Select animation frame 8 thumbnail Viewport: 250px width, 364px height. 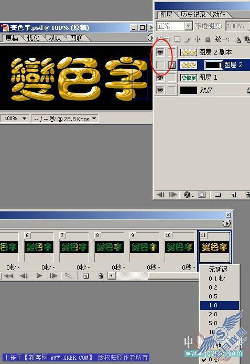coord(109,247)
